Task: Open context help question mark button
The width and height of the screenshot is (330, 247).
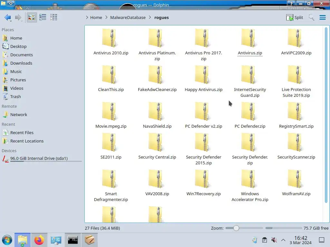Action: click(x=291, y=3)
